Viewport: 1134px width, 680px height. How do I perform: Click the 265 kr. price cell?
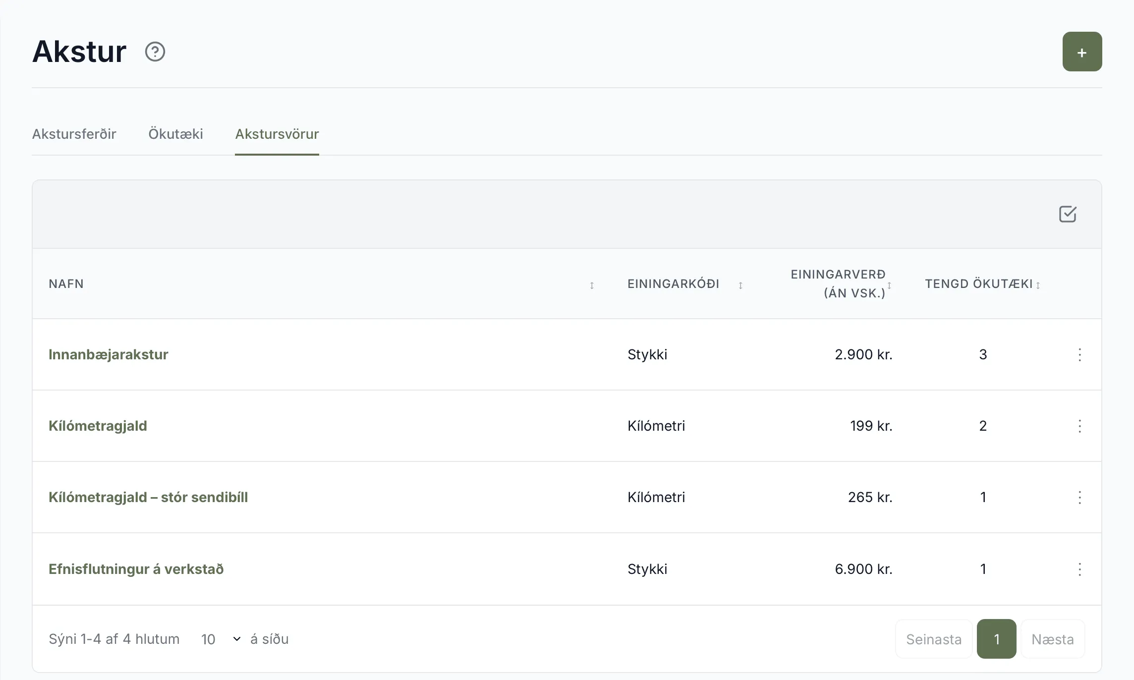pyautogui.click(x=870, y=497)
